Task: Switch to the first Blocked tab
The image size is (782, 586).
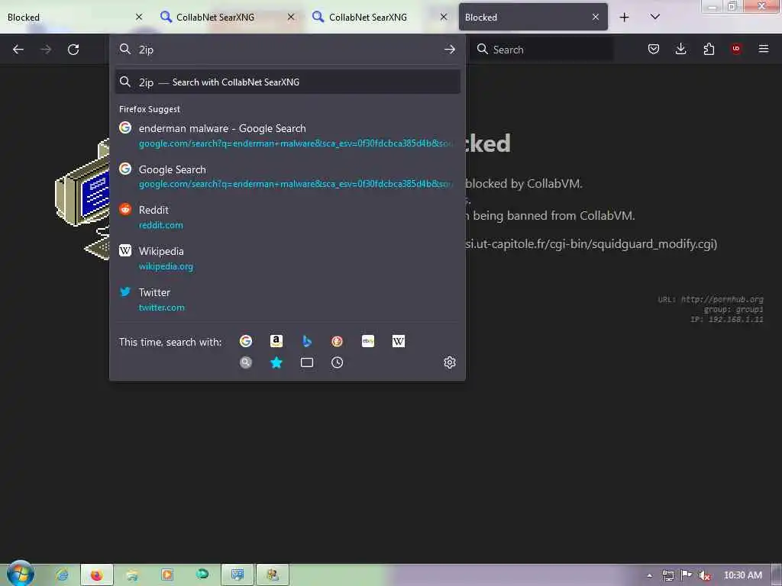Action: tap(75, 18)
